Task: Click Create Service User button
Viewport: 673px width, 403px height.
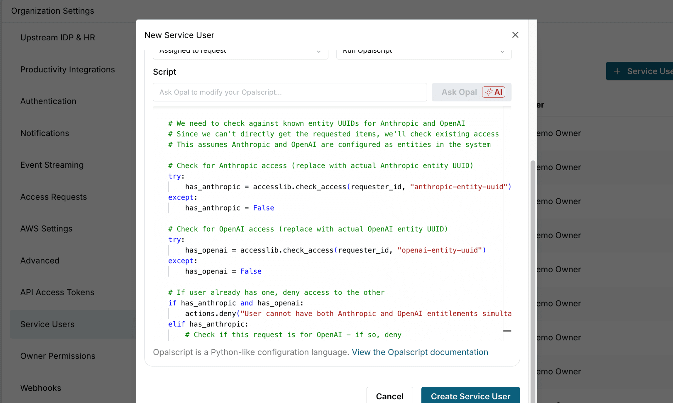Action: click(470, 396)
